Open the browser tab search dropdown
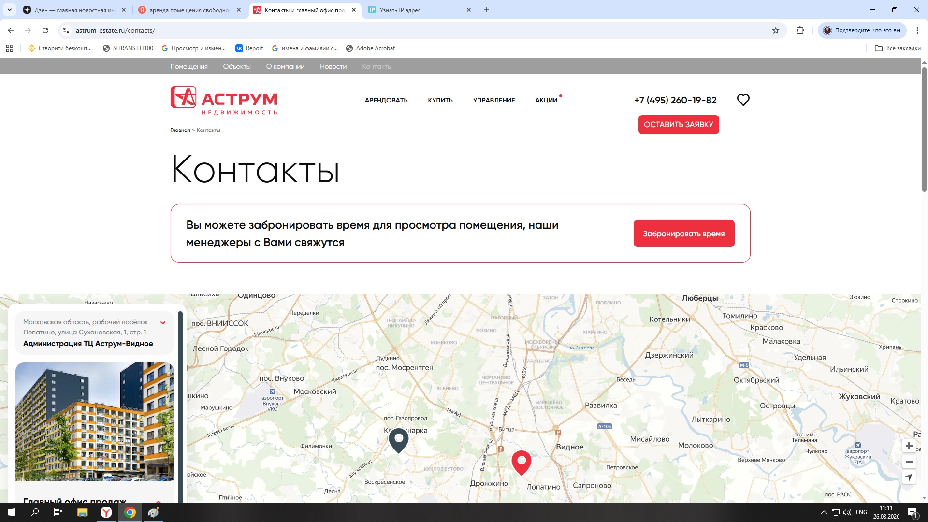928x522 pixels. click(9, 10)
